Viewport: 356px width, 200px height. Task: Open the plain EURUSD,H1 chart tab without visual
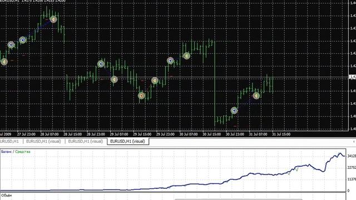coord(9,141)
